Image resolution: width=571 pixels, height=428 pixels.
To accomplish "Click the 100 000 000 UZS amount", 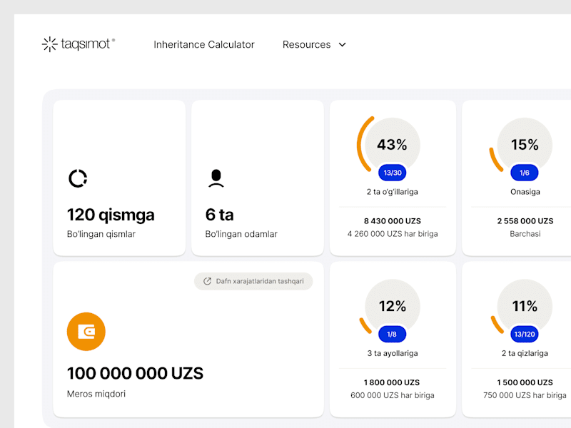I will 135,373.
